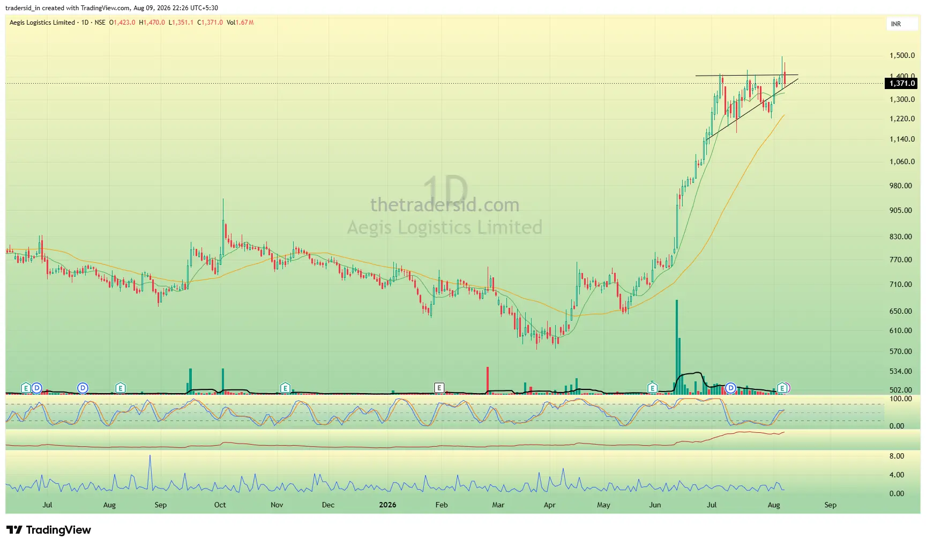The width and height of the screenshot is (926, 546).
Task: Open the earnings marker just before July 2025
Action: click(25, 388)
